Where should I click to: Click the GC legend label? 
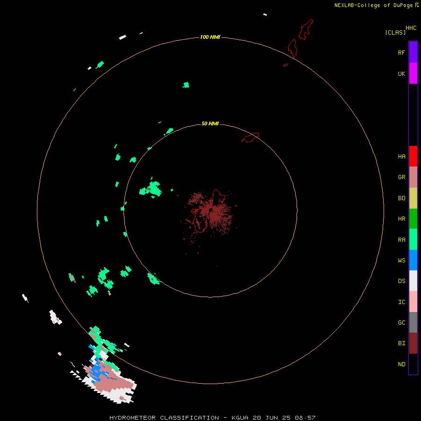[x=401, y=323]
